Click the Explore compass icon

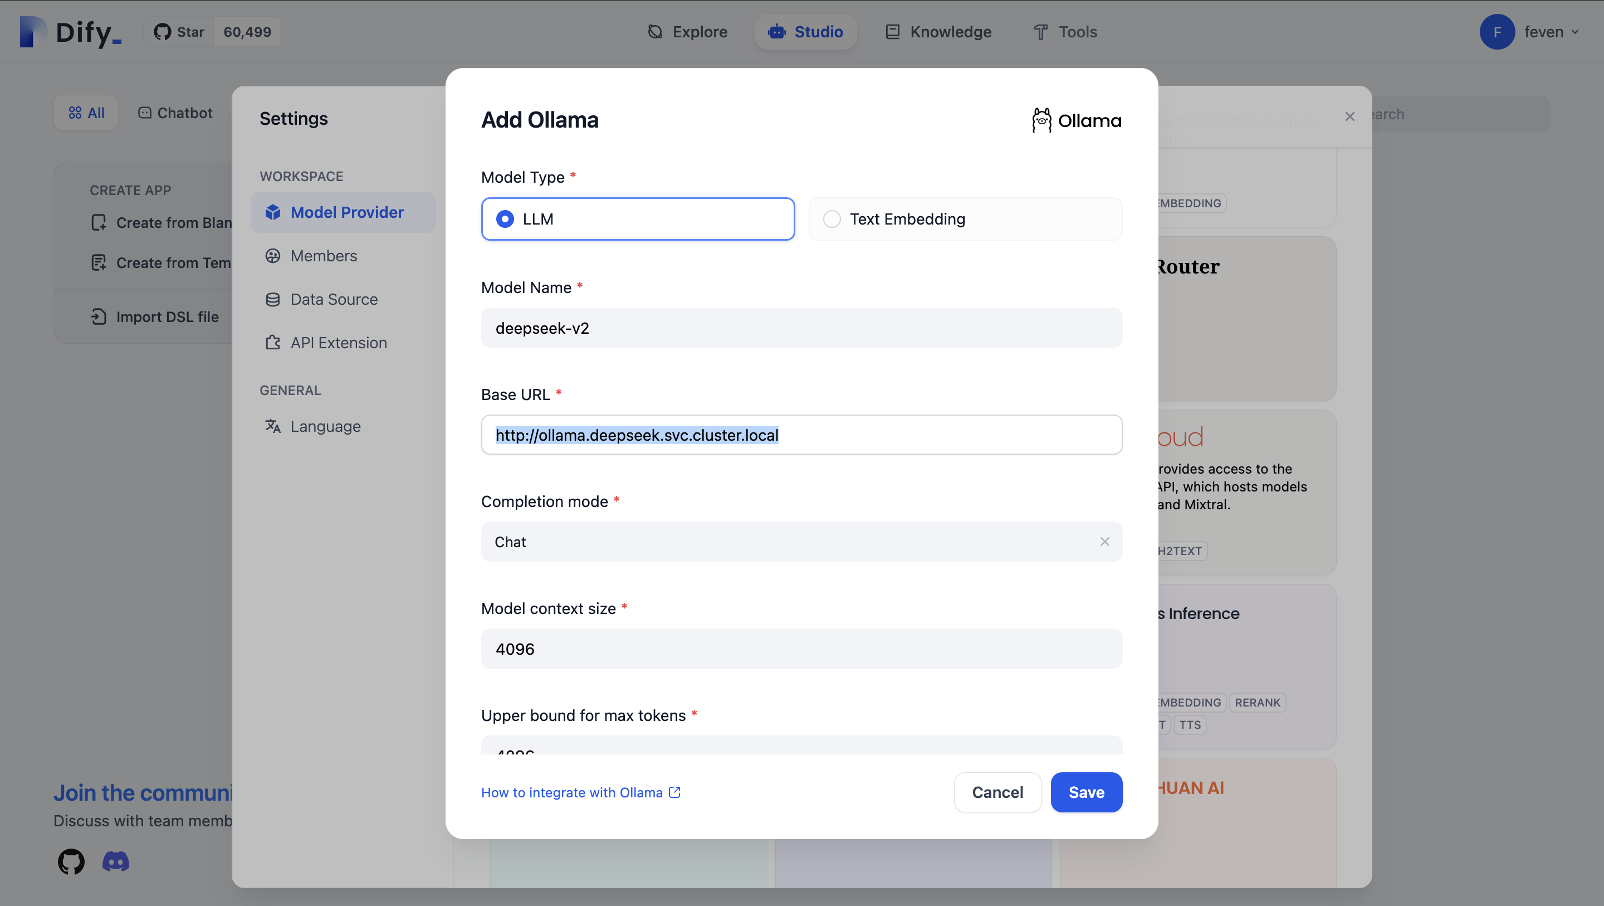pyautogui.click(x=655, y=32)
